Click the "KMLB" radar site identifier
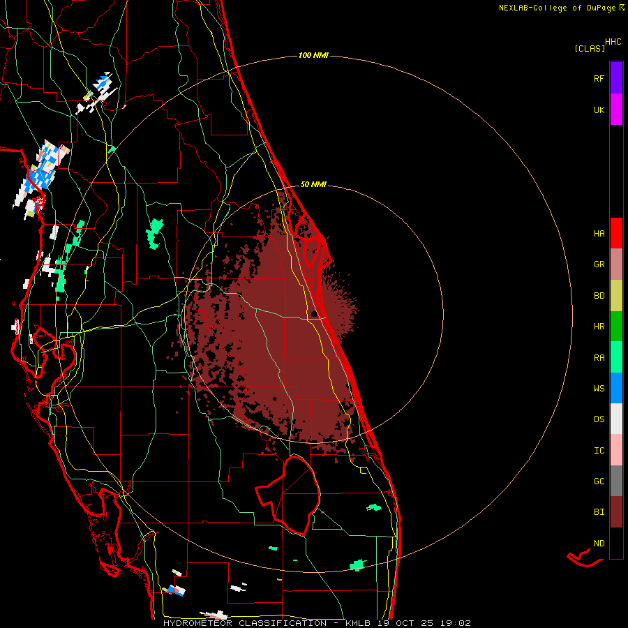 click(x=357, y=623)
